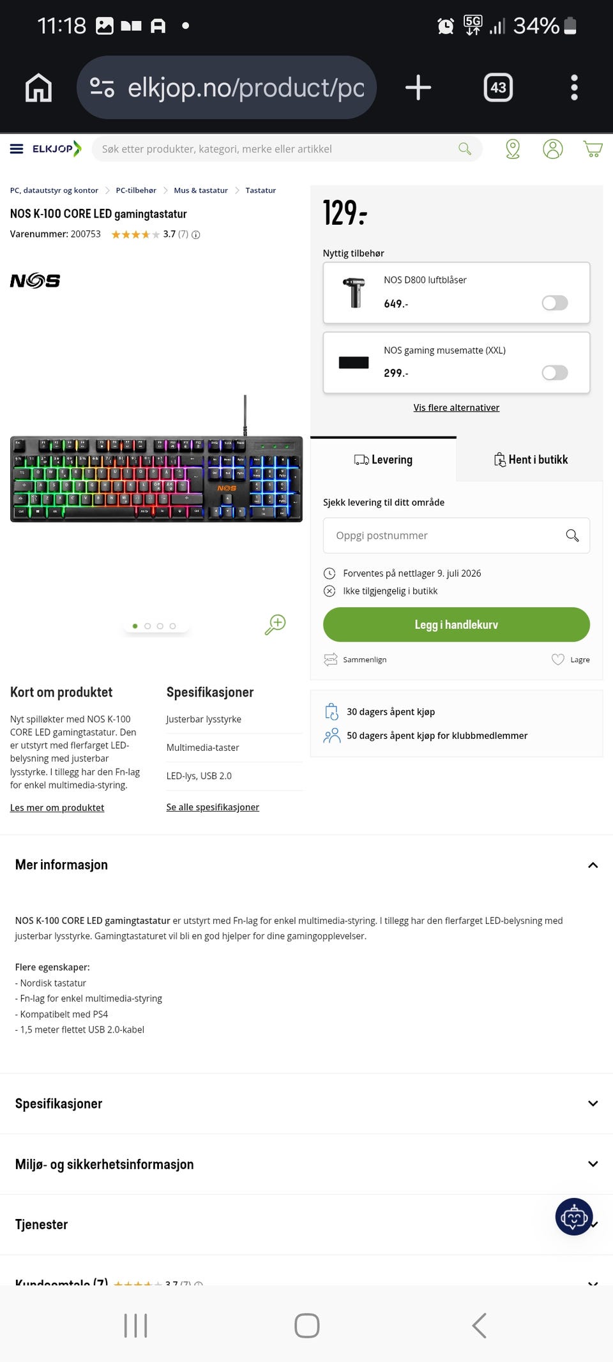Enable the NOS D800 luftblåser add-on toggle

[555, 303]
